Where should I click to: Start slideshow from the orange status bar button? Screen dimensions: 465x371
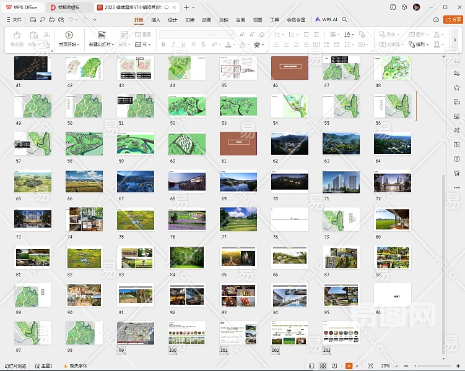349,366
